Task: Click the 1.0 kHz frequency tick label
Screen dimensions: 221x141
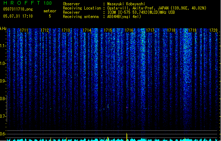Action: (x=3, y=63)
